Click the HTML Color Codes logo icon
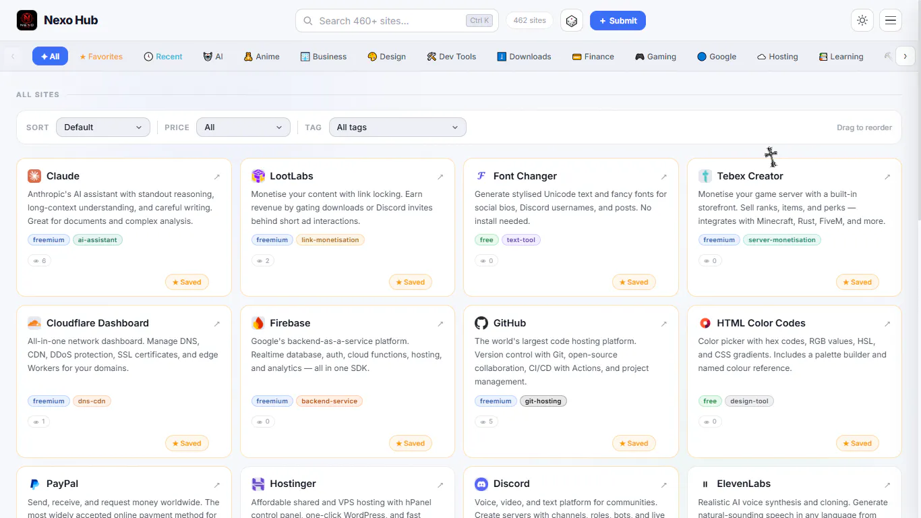 click(x=705, y=323)
